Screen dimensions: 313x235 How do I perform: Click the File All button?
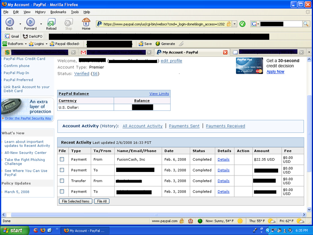tap(102, 201)
